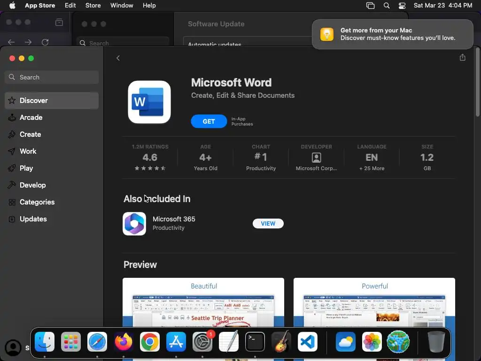Open Categories in the sidebar

coord(52,202)
